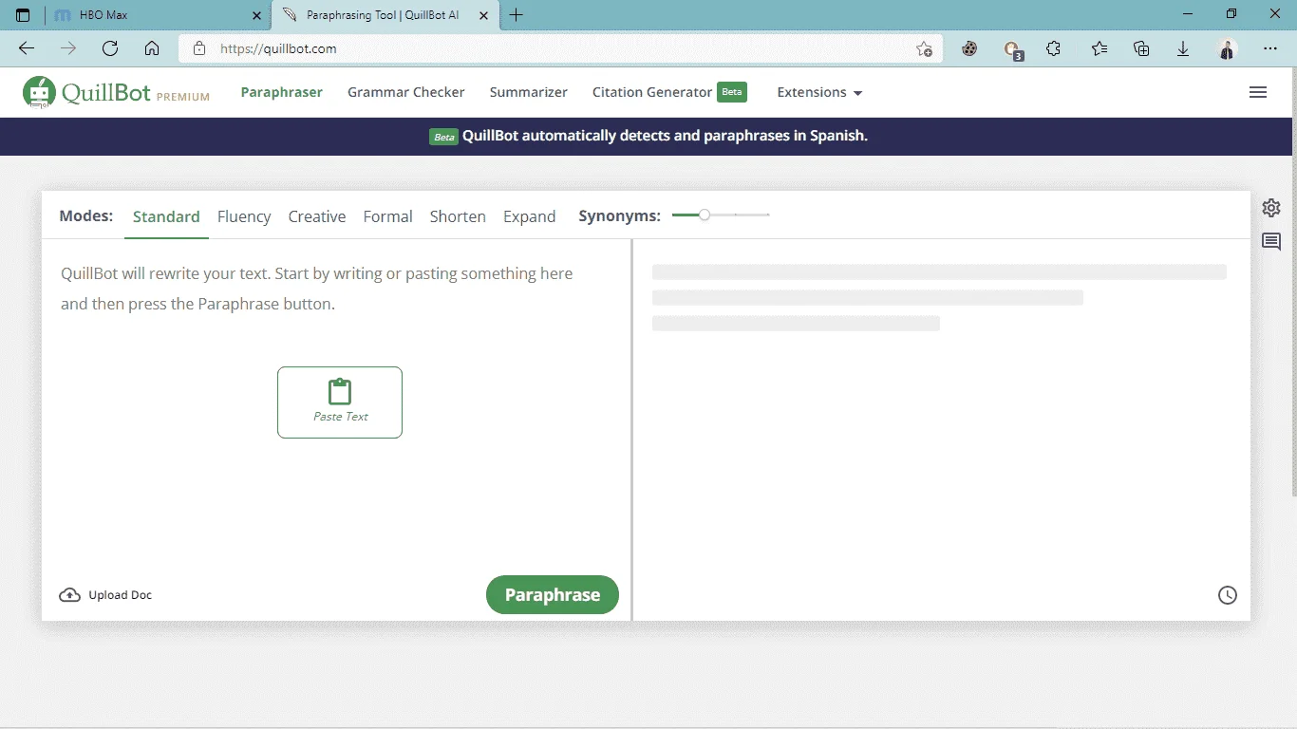Viewport: 1297px width, 729px height.
Task: Open the Summarizer page
Action: 529,92
